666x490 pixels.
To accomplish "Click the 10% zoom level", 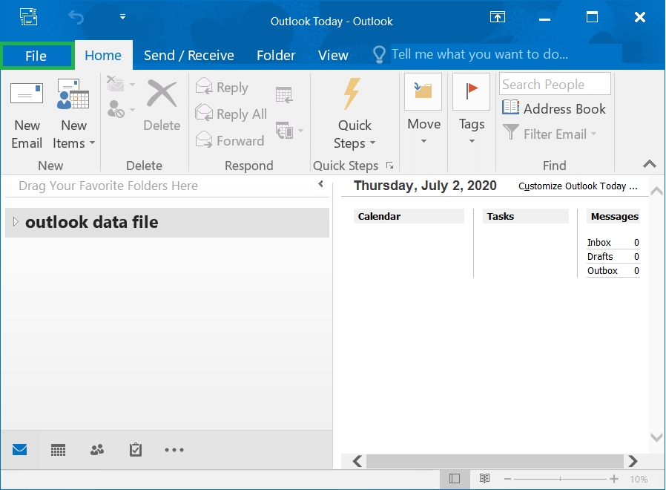I will [639, 480].
